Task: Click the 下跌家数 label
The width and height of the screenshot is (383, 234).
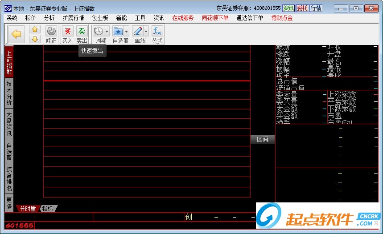Action: tap(342, 109)
